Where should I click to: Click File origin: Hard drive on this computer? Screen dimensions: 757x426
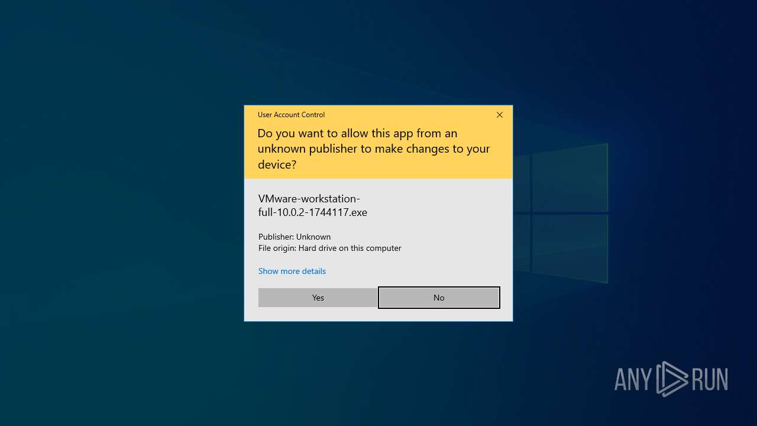(x=330, y=248)
